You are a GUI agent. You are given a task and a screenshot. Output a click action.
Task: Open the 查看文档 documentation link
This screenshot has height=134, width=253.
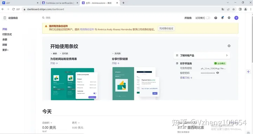(186, 78)
